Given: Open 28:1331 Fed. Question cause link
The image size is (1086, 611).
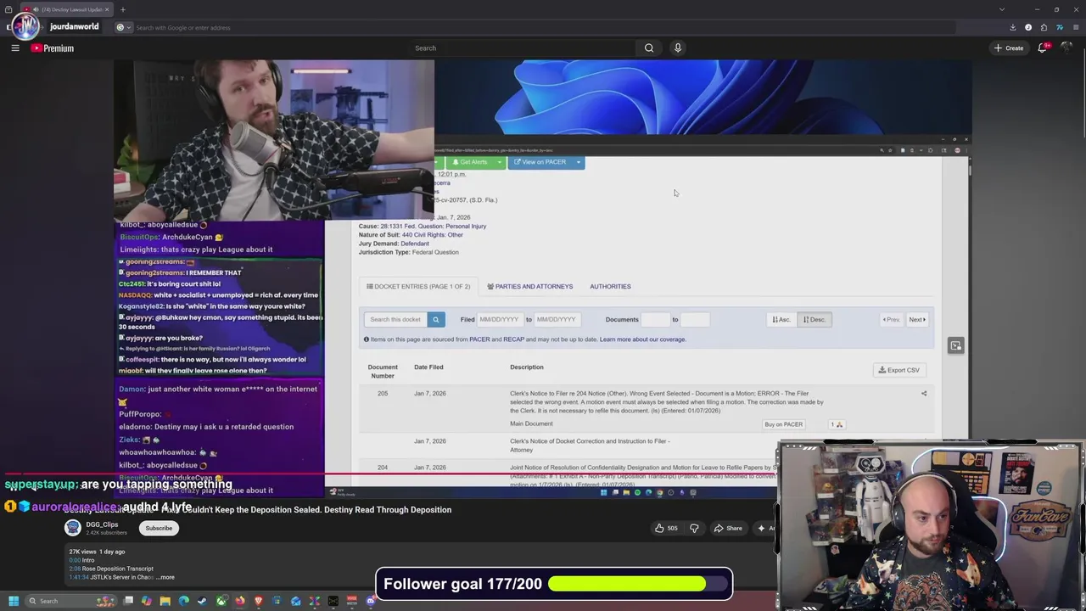Looking at the screenshot, I should [433, 227].
